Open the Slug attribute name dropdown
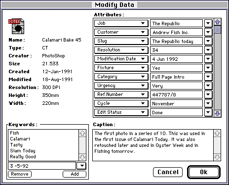Image resolution: width=229 pixels, height=185 pixels. [x=121, y=41]
